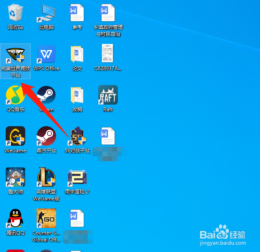Open the 改稿 folder
The width and height of the screenshot is (260, 252).
77,95
